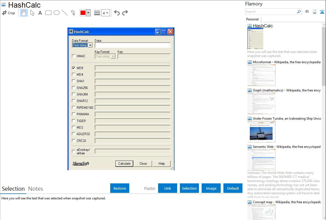
Task: Pick the rectangle shape tool
Action: pyautogui.click(x=48, y=13)
